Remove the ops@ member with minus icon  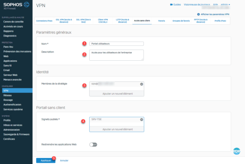click(142, 84)
